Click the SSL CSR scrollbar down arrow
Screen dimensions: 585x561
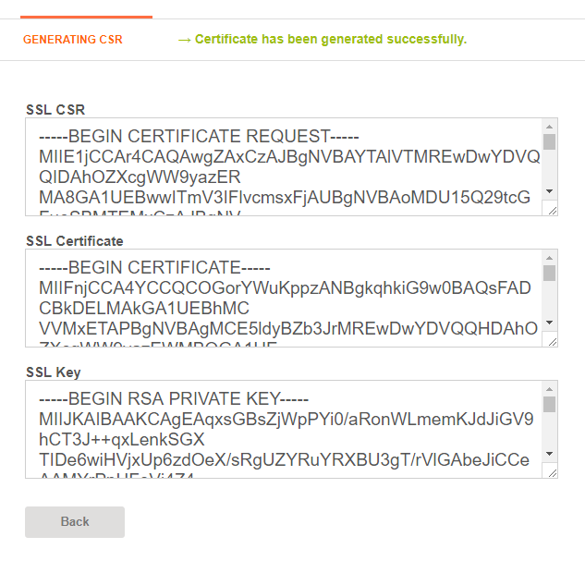[x=549, y=191]
